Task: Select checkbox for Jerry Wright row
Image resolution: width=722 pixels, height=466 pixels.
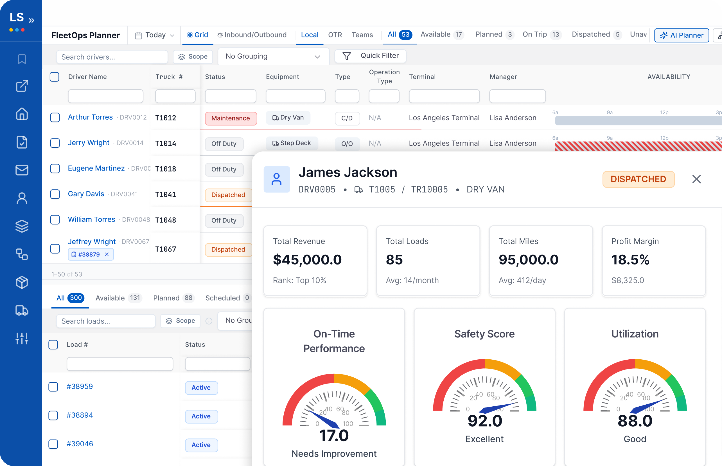Action: click(x=55, y=143)
